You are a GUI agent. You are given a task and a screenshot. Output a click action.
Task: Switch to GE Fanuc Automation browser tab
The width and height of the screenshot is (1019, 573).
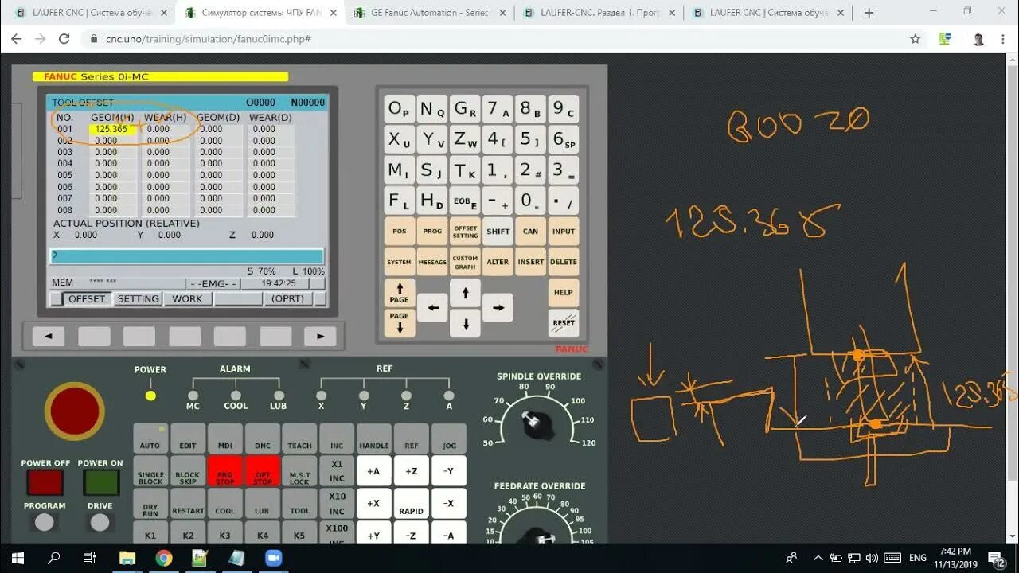[428, 13]
